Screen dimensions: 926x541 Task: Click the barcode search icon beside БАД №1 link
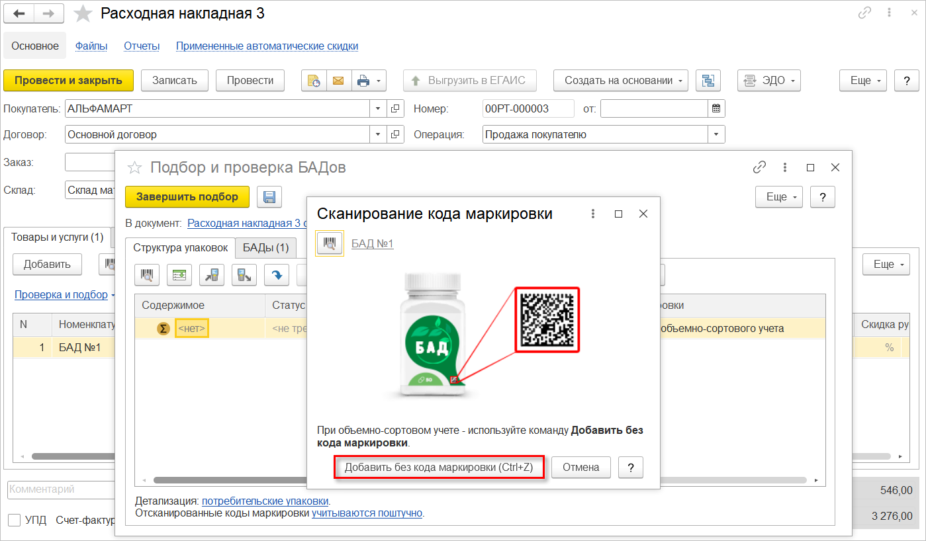click(330, 244)
